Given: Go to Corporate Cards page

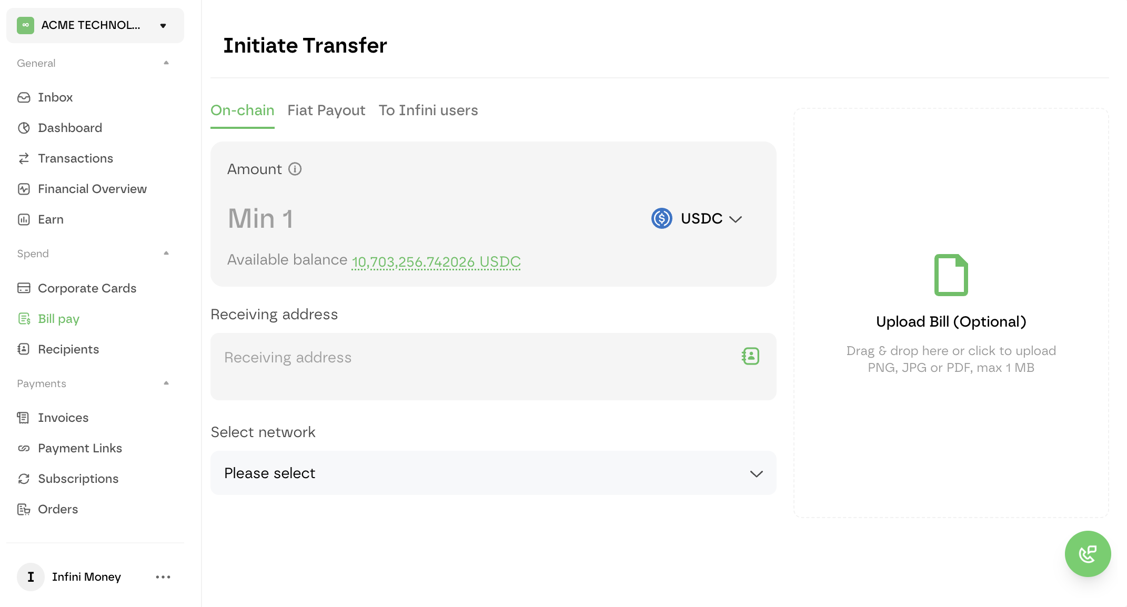Looking at the screenshot, I should [87, 288].
